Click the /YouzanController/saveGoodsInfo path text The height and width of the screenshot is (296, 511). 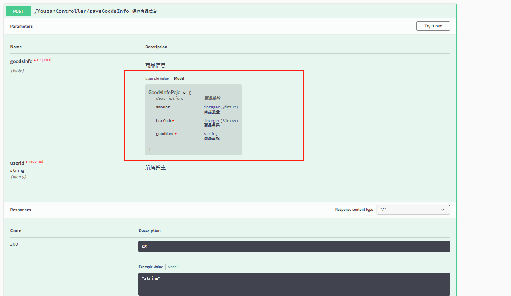point(82,11)
